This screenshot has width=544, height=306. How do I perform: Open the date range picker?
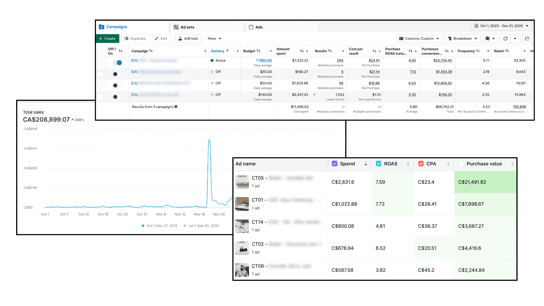tap(501, 26)
